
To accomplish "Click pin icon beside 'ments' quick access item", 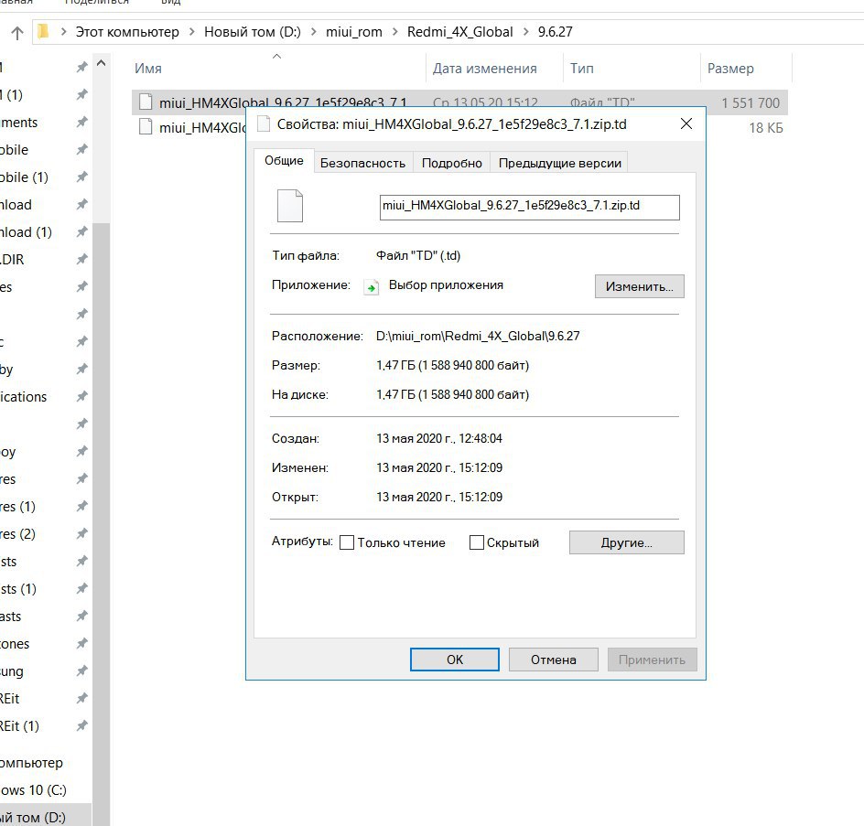I will (x=81, y=122).
